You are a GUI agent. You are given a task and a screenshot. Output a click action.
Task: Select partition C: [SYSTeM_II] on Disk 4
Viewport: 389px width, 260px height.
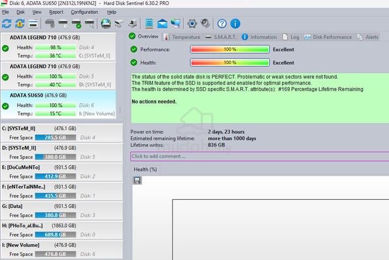61,133
